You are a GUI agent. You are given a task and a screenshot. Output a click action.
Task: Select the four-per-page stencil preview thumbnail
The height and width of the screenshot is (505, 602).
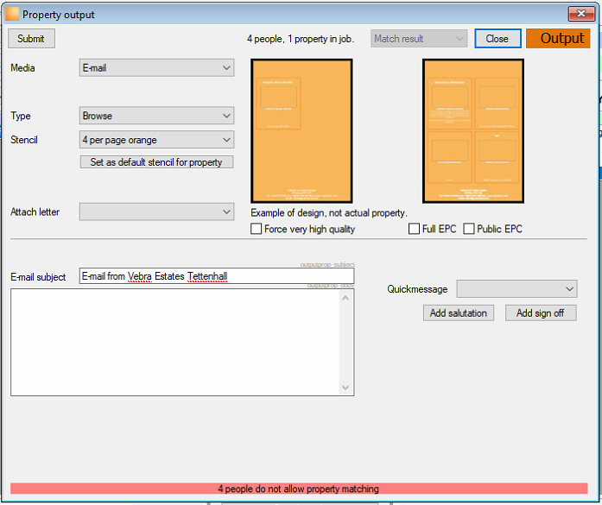pos(473,131)
